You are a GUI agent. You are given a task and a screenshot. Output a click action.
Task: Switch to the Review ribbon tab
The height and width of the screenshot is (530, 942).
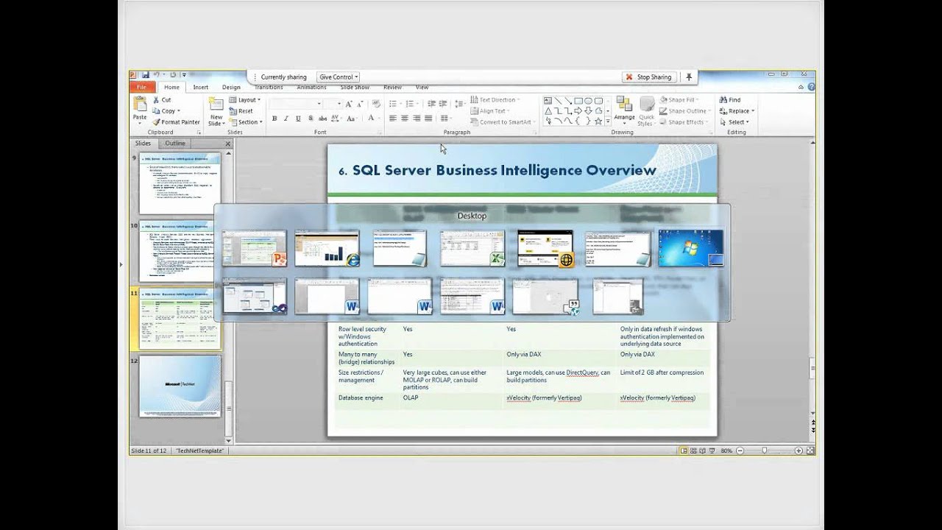392,87
